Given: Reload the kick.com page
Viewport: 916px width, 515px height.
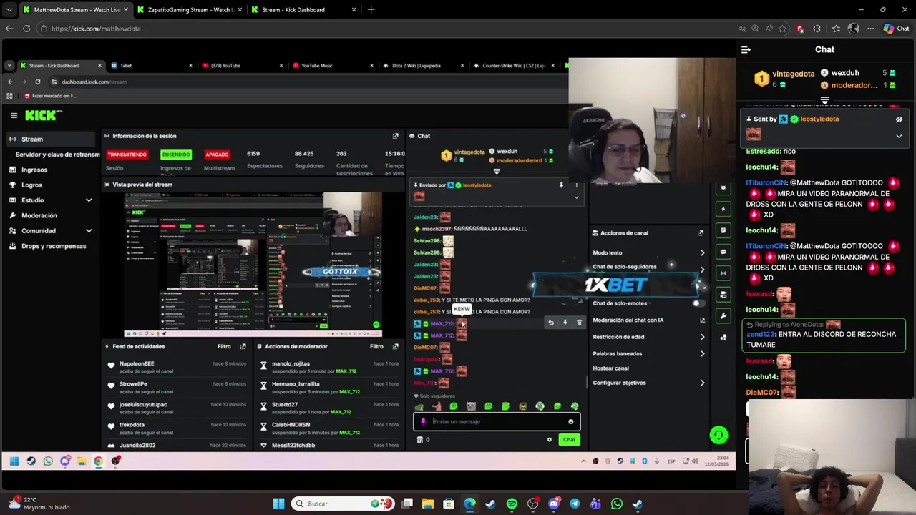Looking at the screenshot, I should [x=26, y=29].
